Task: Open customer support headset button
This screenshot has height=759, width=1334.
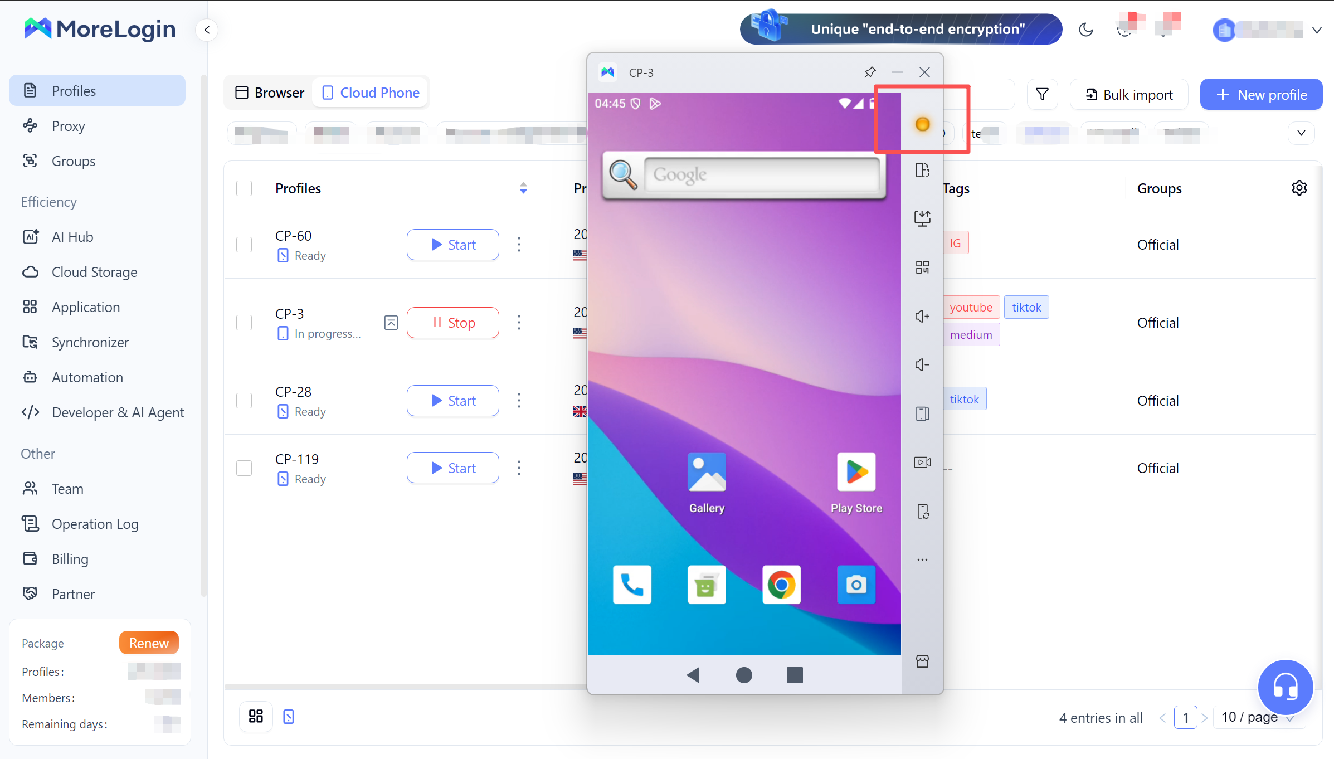Action: pos(1285,687)
